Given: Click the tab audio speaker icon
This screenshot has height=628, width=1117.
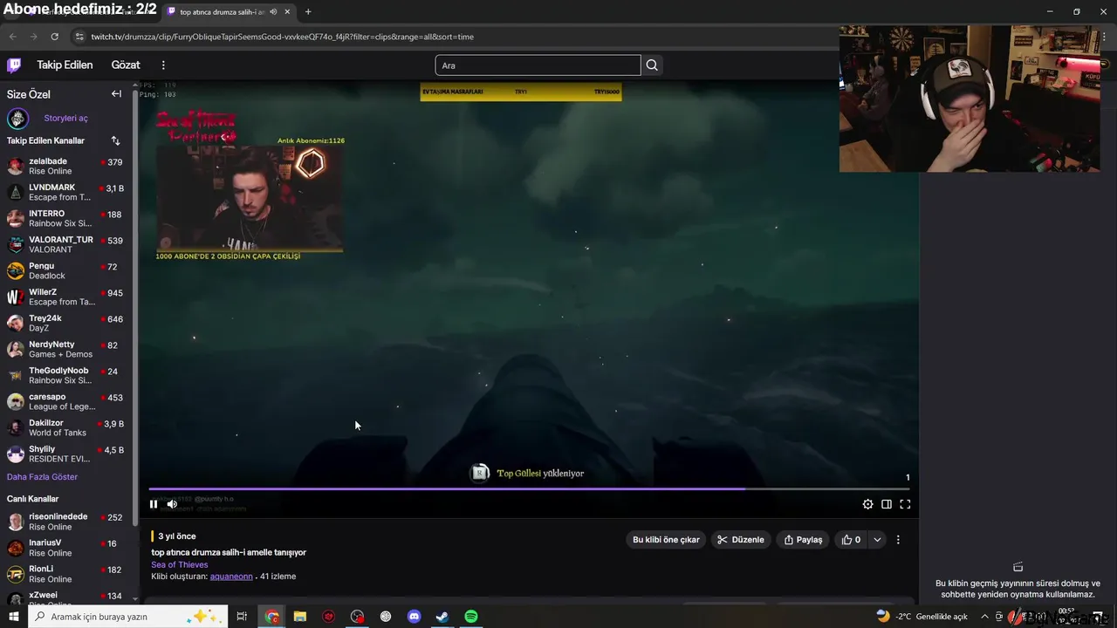Looking at the screenshot, I should click(274, 12).
